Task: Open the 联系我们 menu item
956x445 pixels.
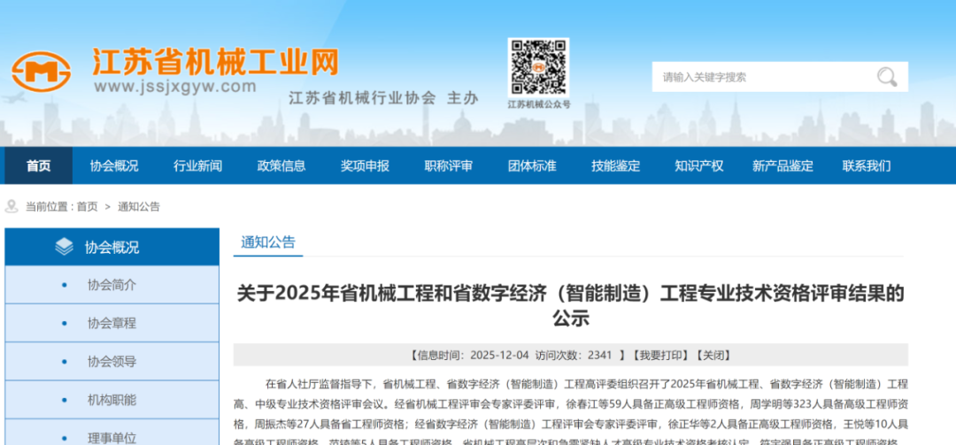Action: [x=867, y=165]
